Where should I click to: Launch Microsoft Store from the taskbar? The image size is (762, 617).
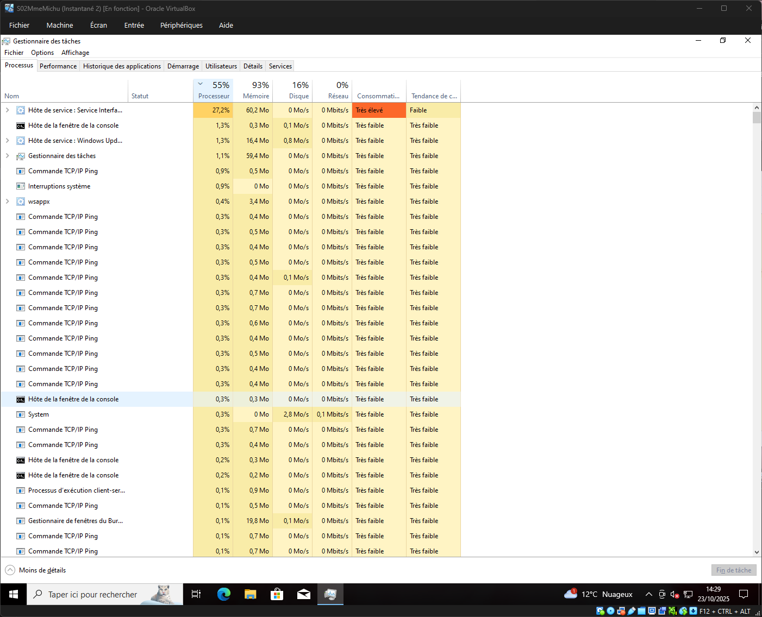277,594
